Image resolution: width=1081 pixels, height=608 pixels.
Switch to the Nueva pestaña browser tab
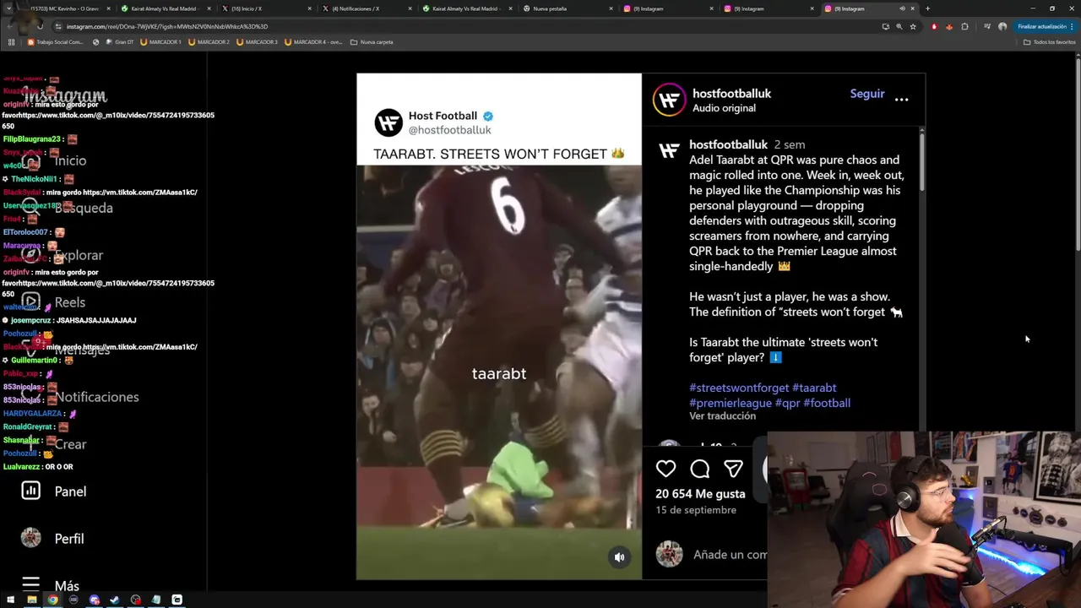point(566,8)
